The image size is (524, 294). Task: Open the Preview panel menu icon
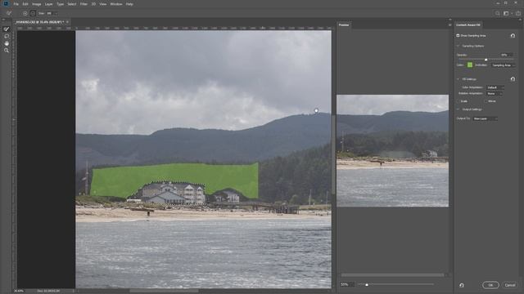pos(449,25)
